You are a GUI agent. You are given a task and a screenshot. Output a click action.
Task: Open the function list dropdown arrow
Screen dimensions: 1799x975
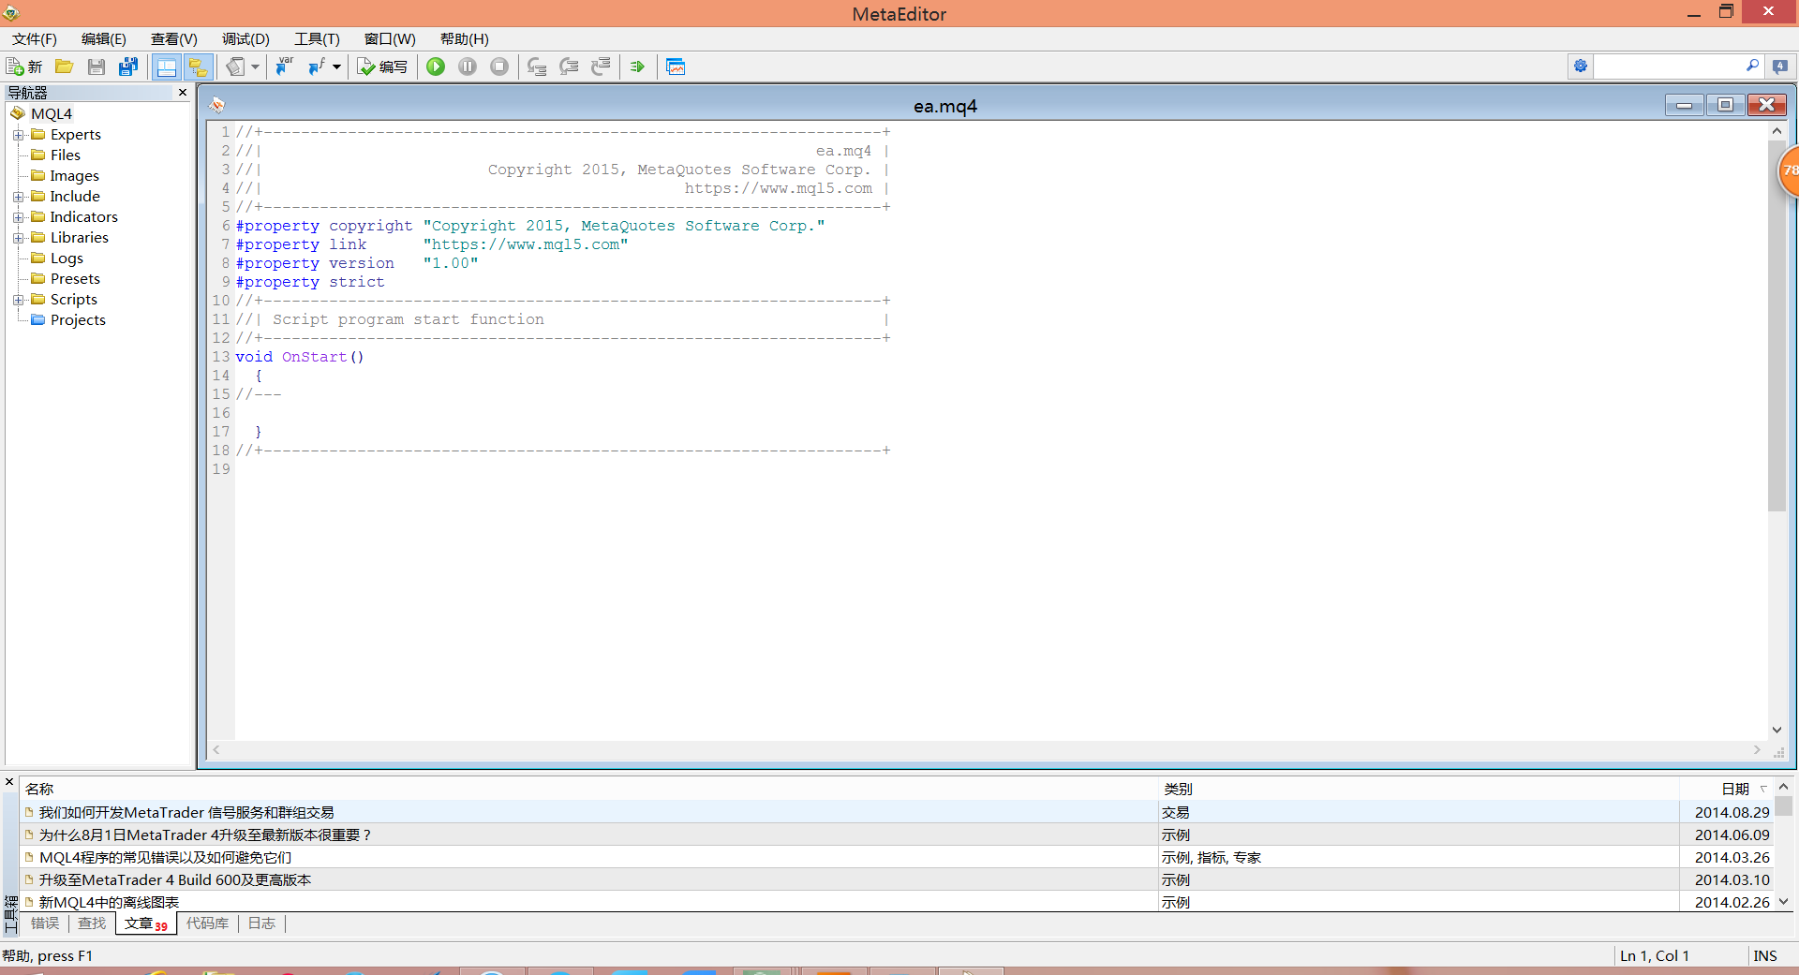tap(336, 66)
